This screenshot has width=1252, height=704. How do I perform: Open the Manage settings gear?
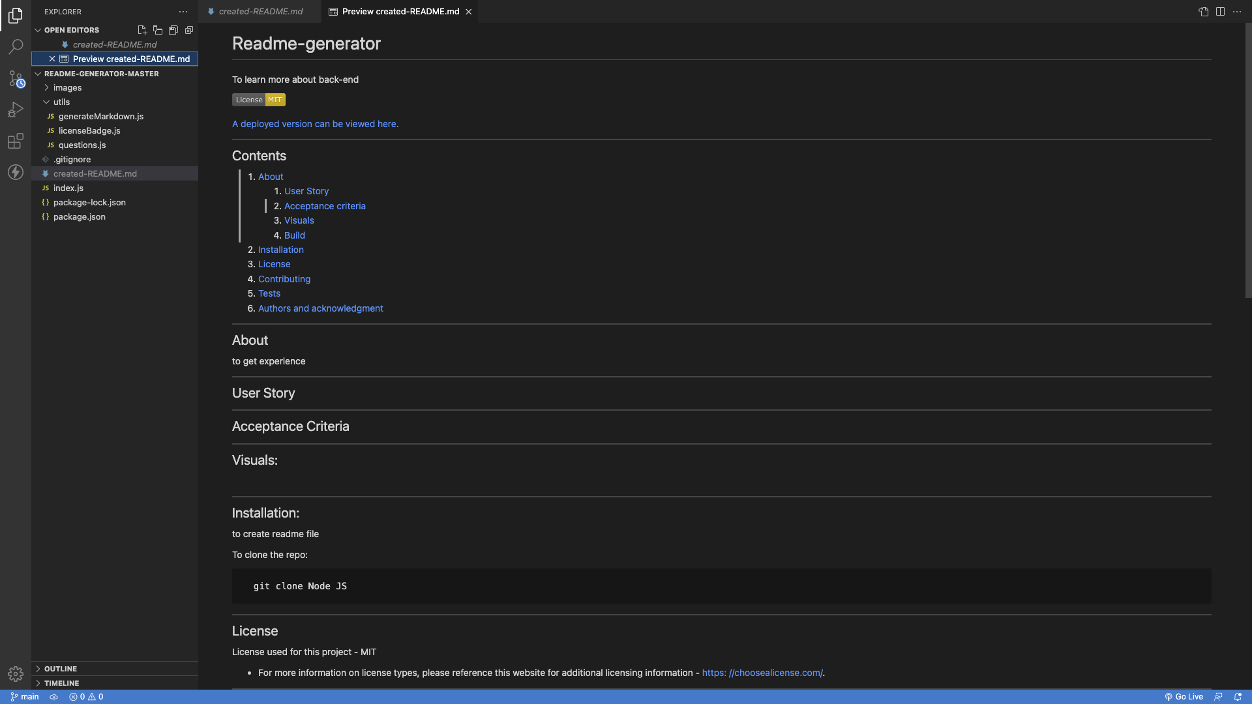click(x=16, y=674)
